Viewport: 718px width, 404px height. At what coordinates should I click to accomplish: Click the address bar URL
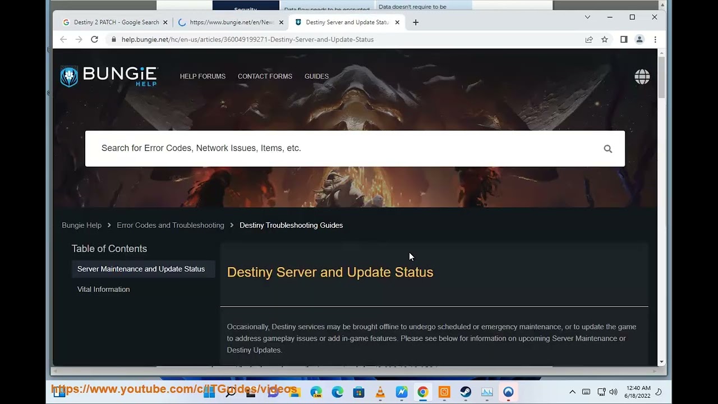click(247, 39)
